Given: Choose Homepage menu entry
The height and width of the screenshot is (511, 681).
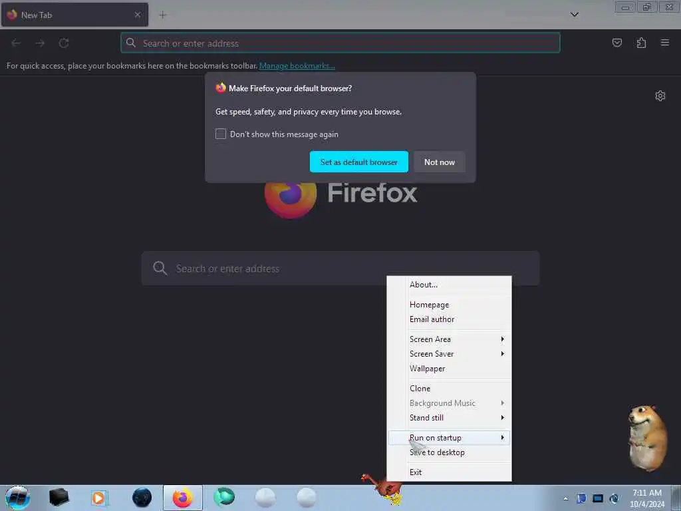Looking at the screenshot, I should [x=449, y=305].
